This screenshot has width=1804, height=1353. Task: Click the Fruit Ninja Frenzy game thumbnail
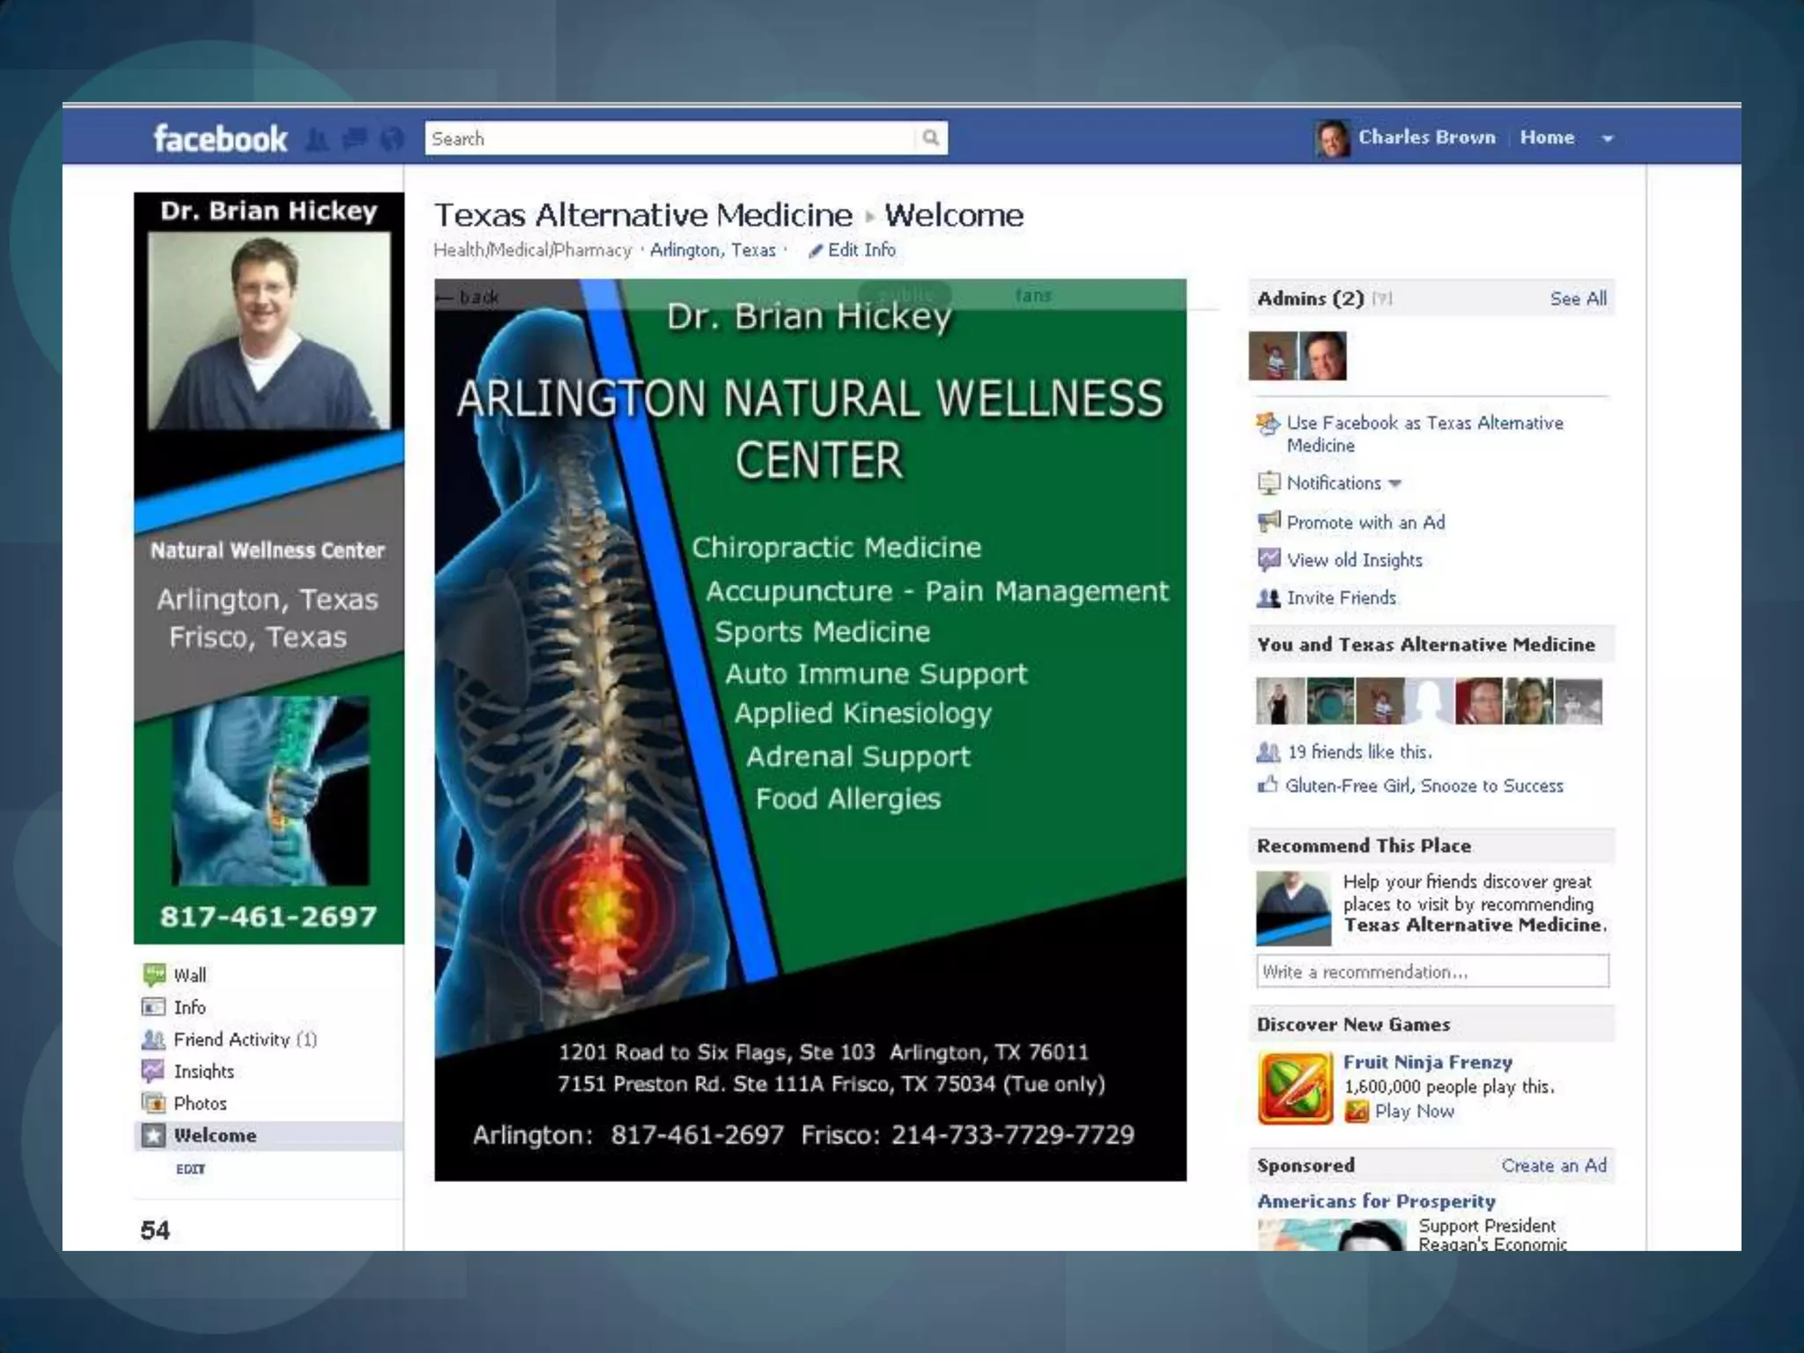[1295, 1088]
